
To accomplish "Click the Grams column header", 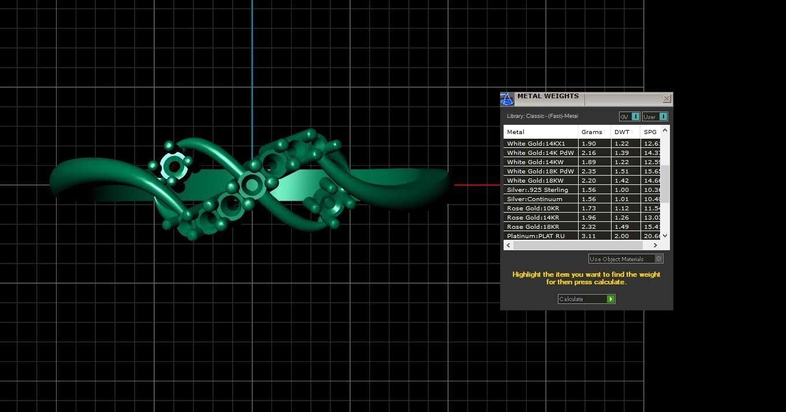I will tap(594, 132).
